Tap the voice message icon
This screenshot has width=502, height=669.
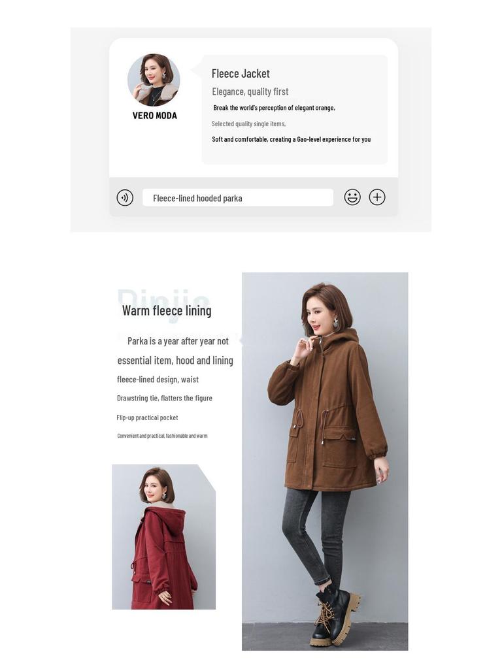(125, 197)
